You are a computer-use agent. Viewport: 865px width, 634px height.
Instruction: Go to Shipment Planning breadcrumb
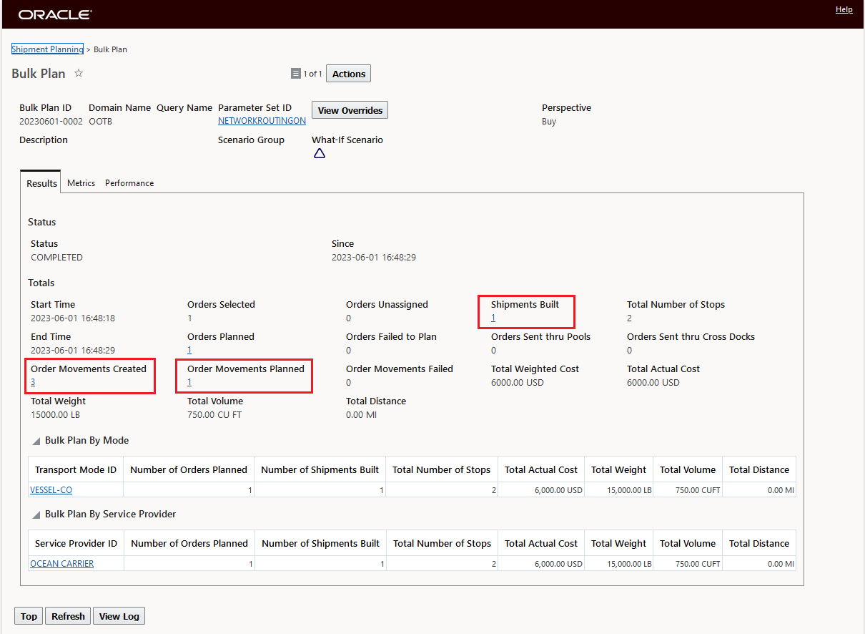[47, 49]
